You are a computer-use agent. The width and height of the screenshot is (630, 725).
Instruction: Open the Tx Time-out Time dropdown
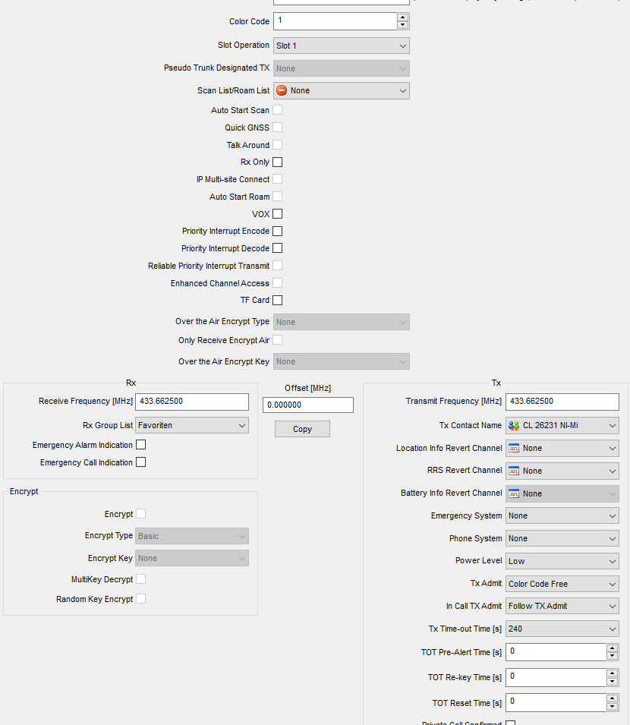[562, 629]
